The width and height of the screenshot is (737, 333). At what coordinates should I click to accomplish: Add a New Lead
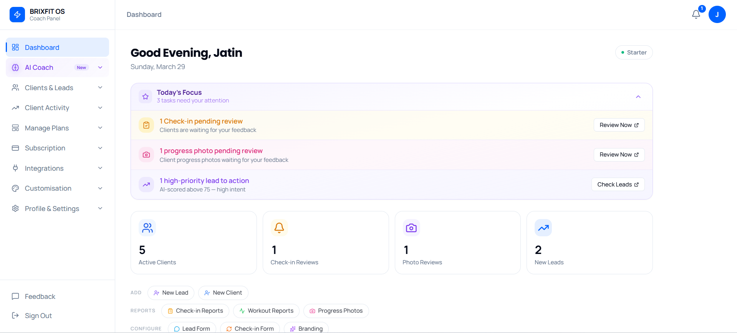[x=171, y=293]
